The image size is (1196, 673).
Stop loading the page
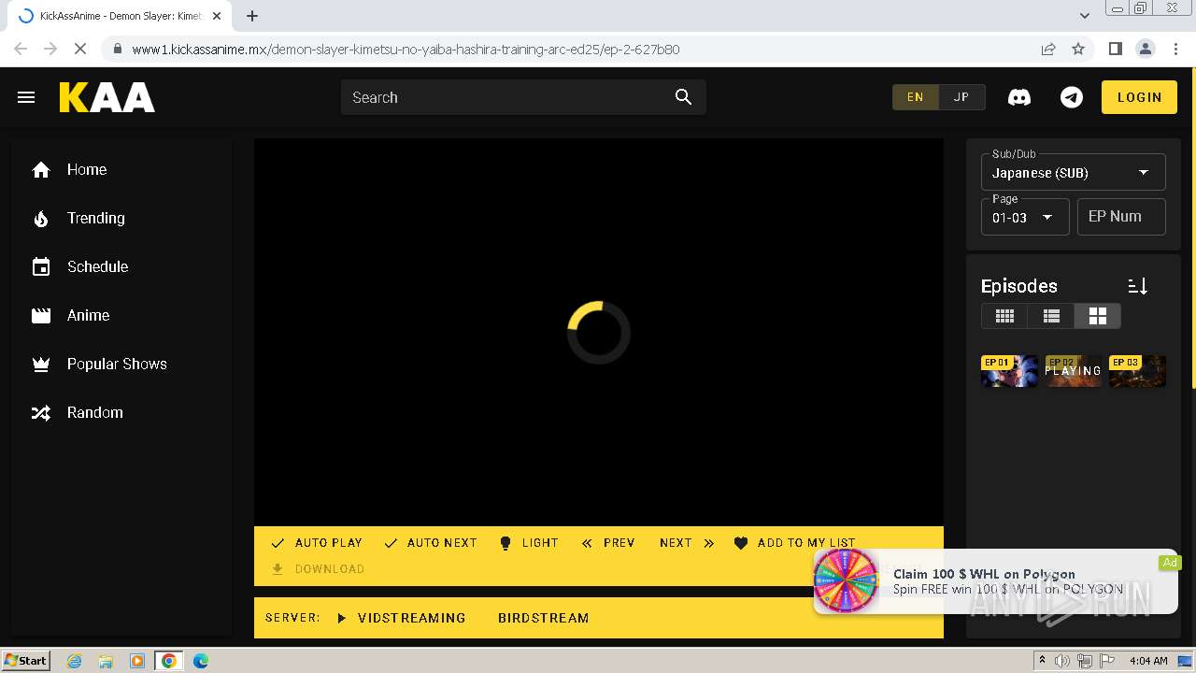coord(80,49)
